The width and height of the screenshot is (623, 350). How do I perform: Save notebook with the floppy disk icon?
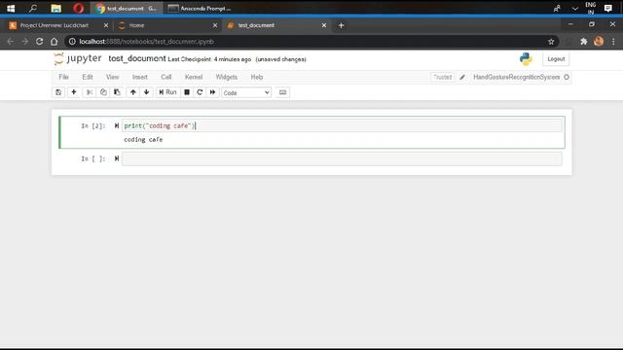(x=58, y=92)
